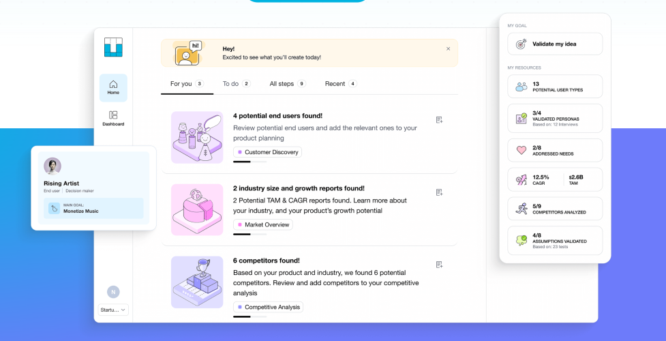Open the industry size pie chart illustration
The image size is (666, 341).
(197, 209)
